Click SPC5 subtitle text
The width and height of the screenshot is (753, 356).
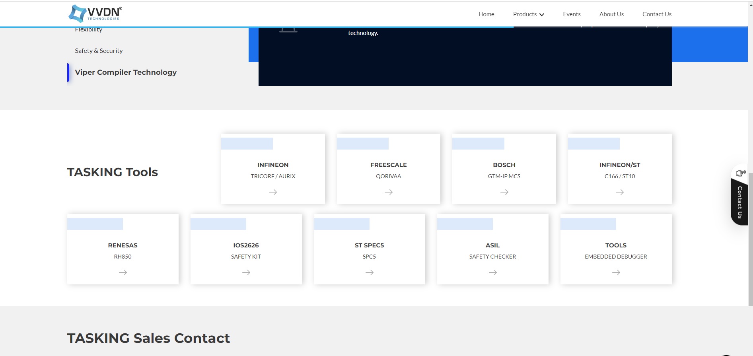[x=370, y=257]
